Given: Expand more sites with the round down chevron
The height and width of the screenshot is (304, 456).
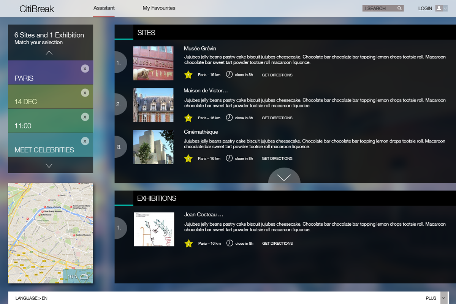Looking at the screenshot, I should 284,177.
